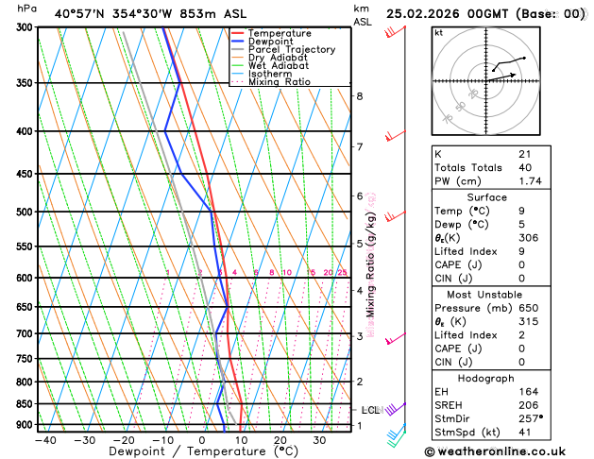
Task: Click the wind barb at 300 hPa
Action: [395, 32]
